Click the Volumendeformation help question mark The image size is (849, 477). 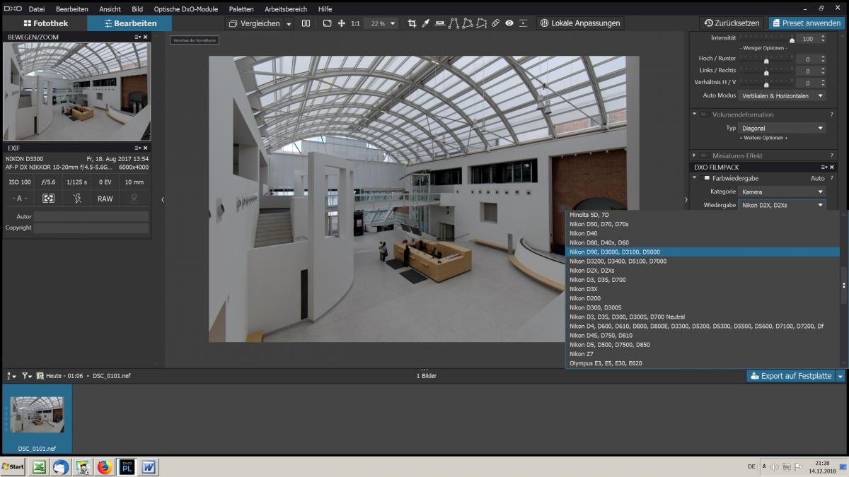(831, 114)
